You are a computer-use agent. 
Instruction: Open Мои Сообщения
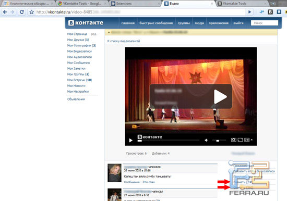pyautogui.click(x=78, y=62)
